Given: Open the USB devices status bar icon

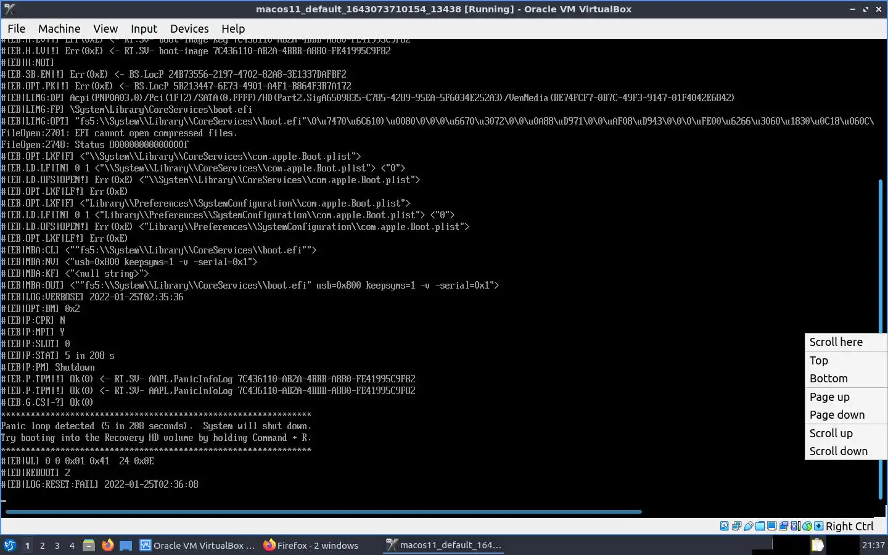Looking at the screenshot, I should [748, 526].
